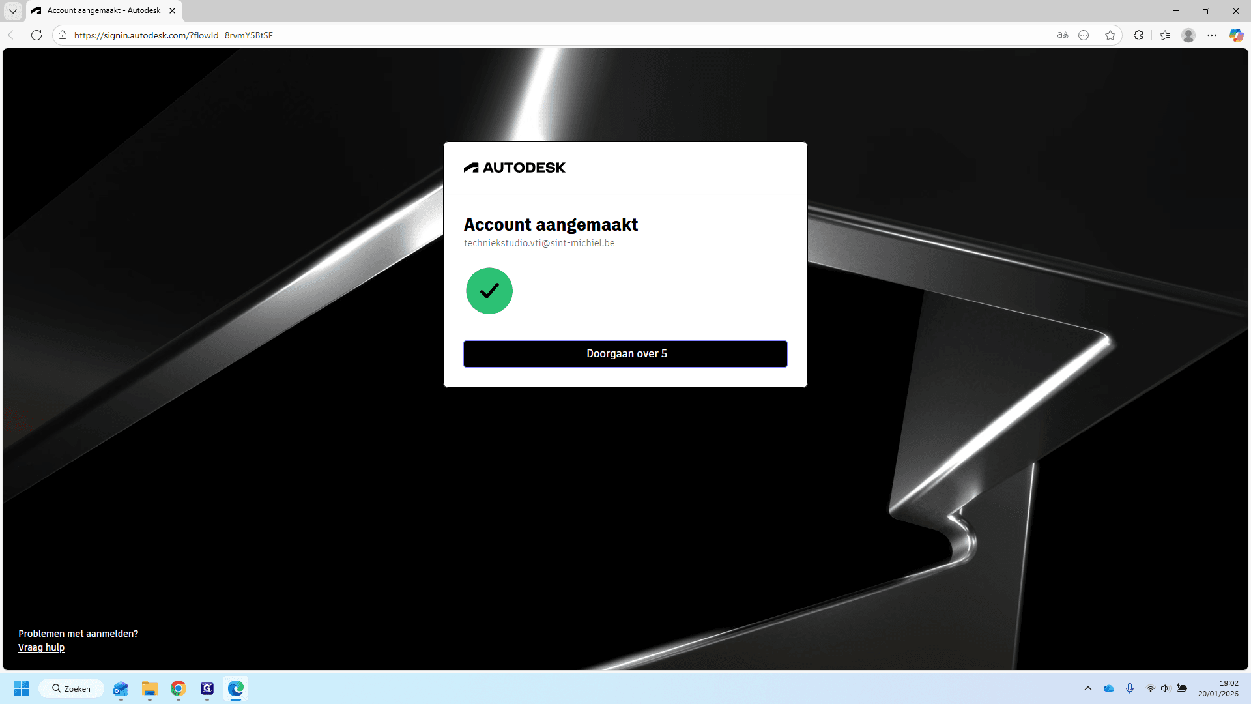
Task: Open the Edge settings and more menu
Action: pyautogui.click(x=1212, y=35)
